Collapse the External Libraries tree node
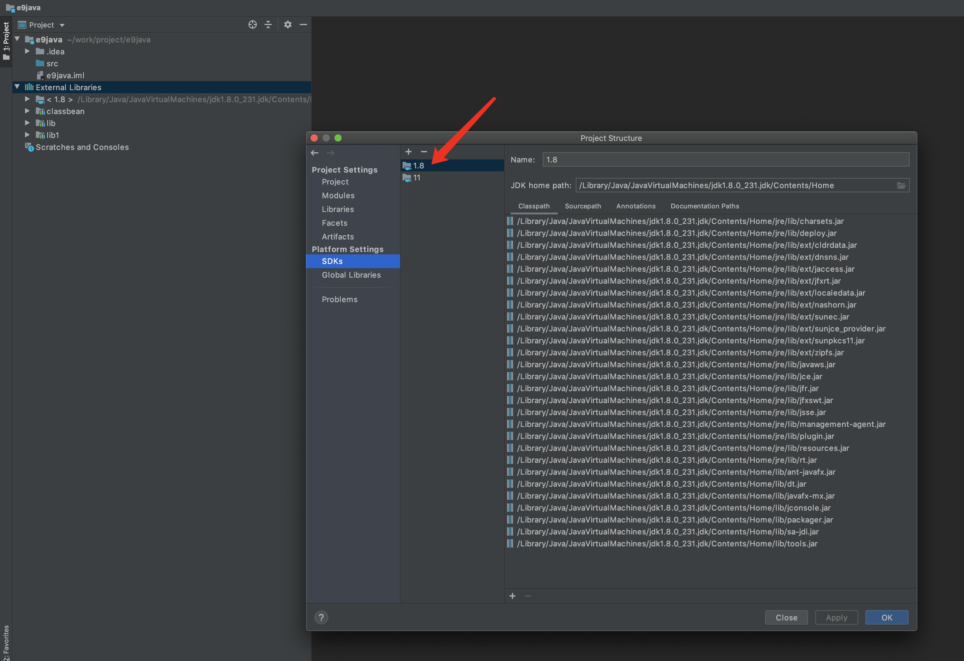964x661 pixels. (17, 87)
